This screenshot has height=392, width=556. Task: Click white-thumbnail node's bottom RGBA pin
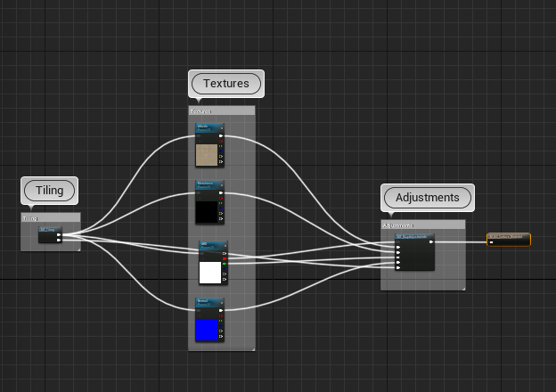click(225, 279)
